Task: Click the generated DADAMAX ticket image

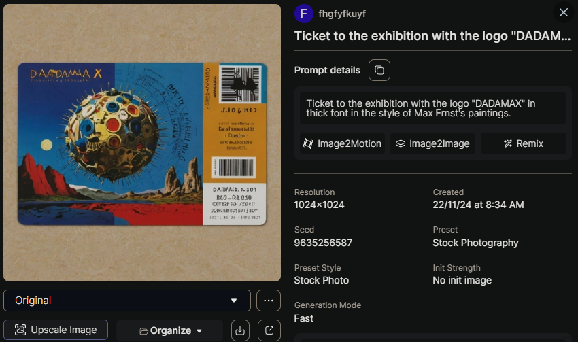Action: pyautogui.click(x=142, y=143)
